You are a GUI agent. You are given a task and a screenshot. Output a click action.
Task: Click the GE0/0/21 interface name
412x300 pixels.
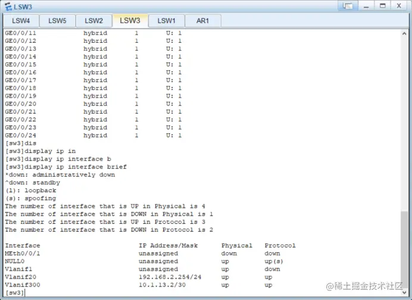point(20,112)
